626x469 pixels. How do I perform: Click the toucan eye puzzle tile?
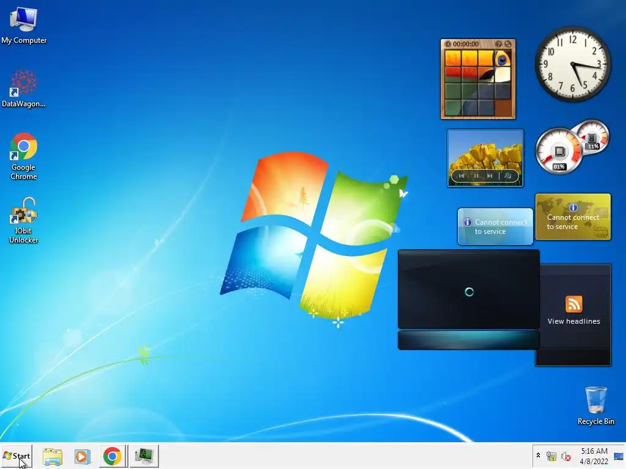click(x=503, y=59)
